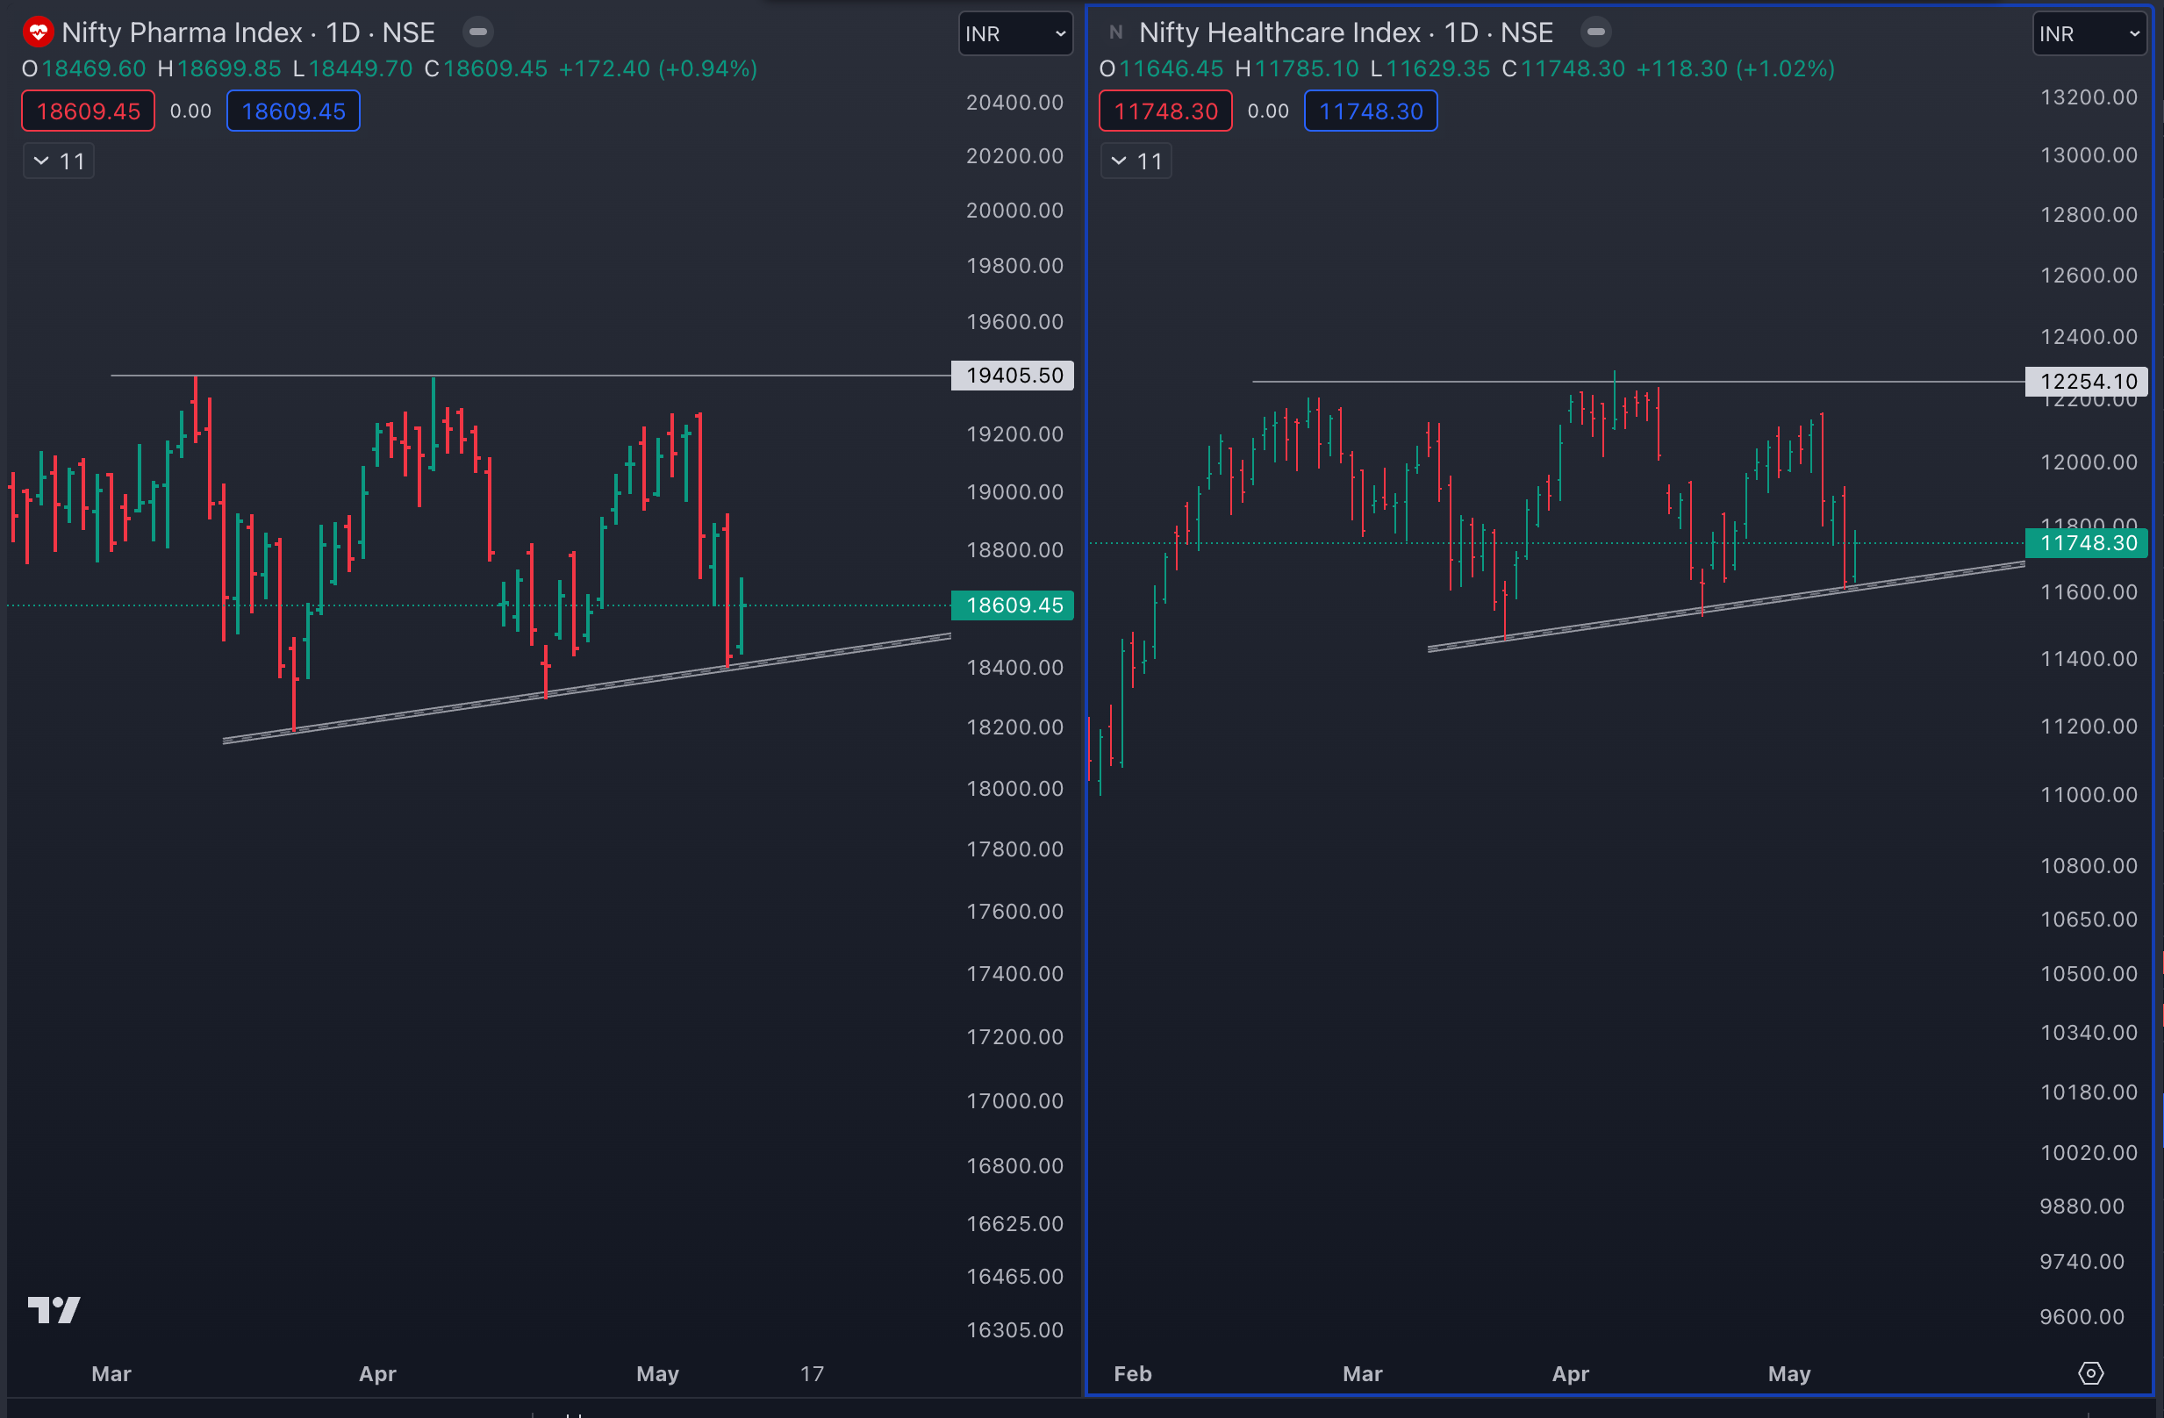This screenshot has height=1418, width=2164.
Task: Click the Apr label on Pharma time axis
Action: tap(377, 1373)
